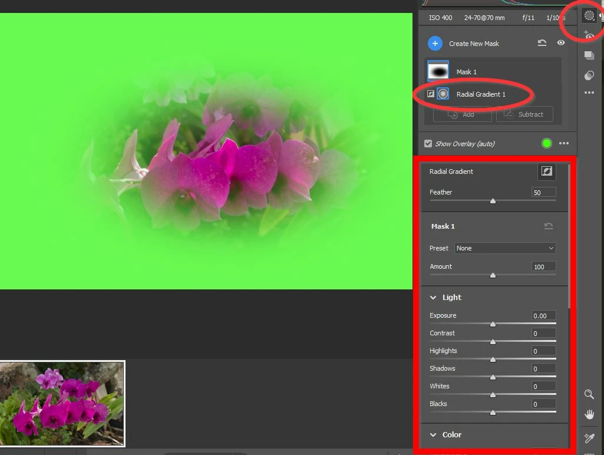Select the Radial Gradient 1 row
This screenshot has width=604, height=455.
click(493, 94)
